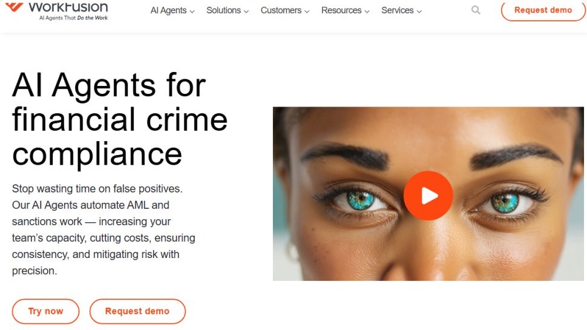Open the AI Agents menu
Viewport: 587px width, 330px height.
pyautogui.click(x=168, y=10)
